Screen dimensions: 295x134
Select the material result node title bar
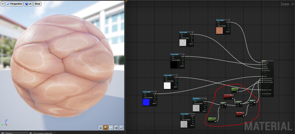(267, 61)
